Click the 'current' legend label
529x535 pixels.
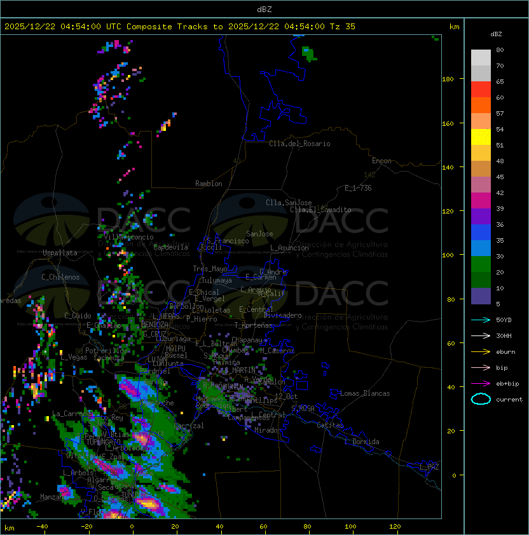(x=509, y=400)
